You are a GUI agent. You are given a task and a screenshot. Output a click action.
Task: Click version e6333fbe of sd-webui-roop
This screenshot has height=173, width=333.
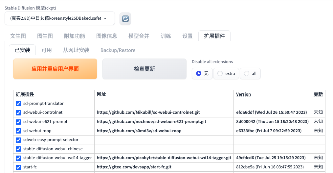pos(269,131)
